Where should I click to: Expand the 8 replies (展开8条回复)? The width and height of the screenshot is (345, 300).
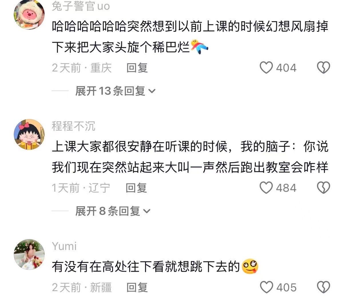click(112, 211)
